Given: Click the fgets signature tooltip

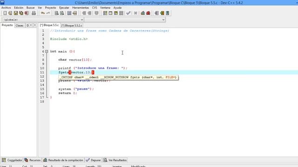Looking at the screenshot, I should (x=118, y=77).
